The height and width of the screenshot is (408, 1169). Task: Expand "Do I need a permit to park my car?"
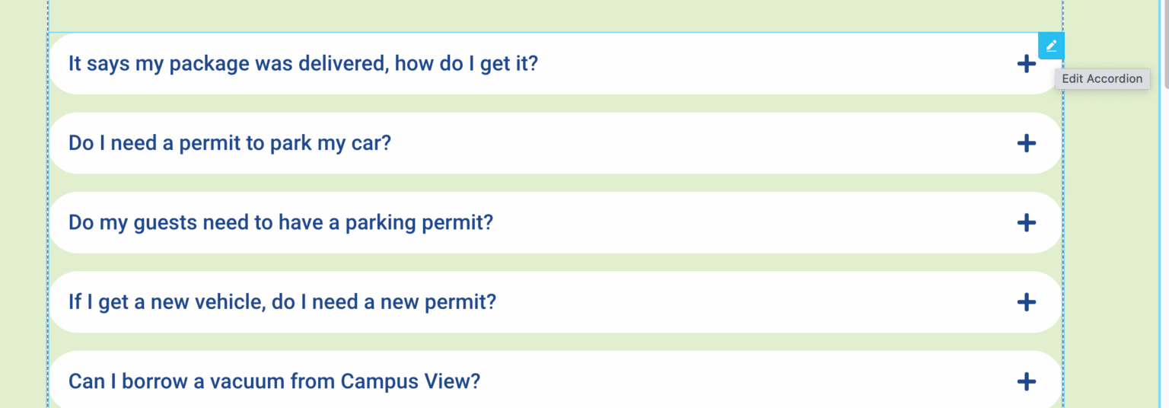coord(229,143)
